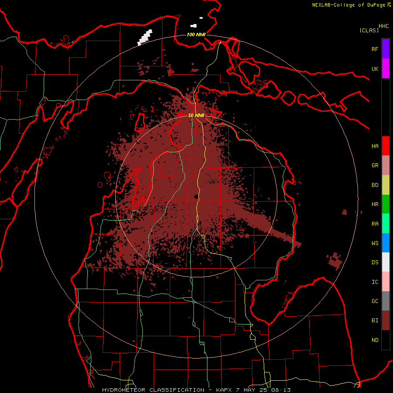Click the WS blue legend swatch

386,243
